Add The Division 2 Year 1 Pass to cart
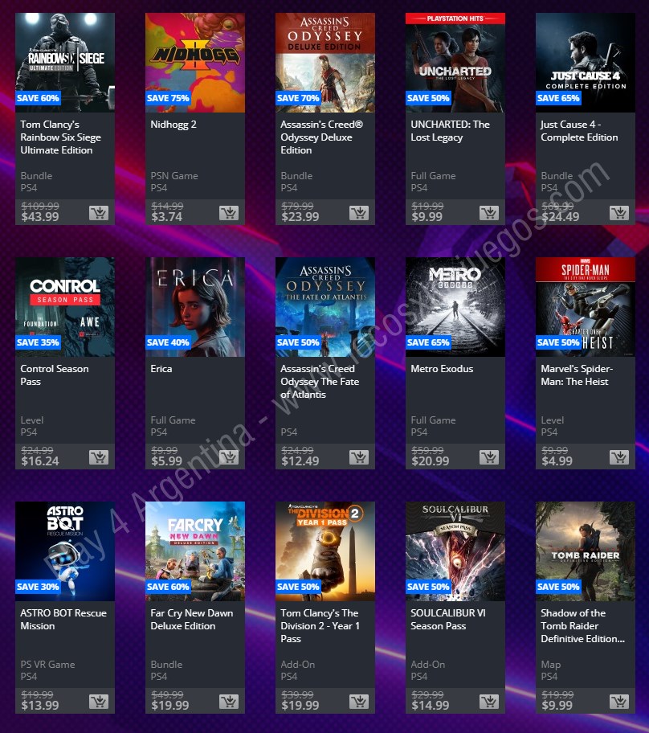This screenshot has width=649, height=733. (x=359, y=702)
